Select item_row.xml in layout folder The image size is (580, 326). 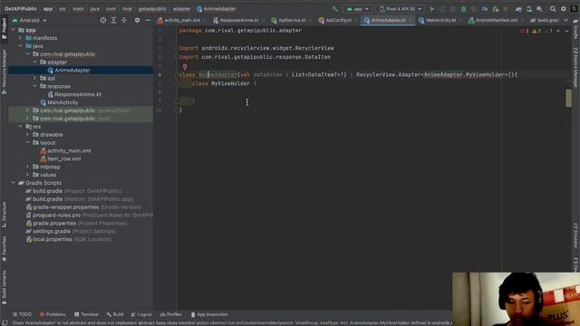coord(64,159)
